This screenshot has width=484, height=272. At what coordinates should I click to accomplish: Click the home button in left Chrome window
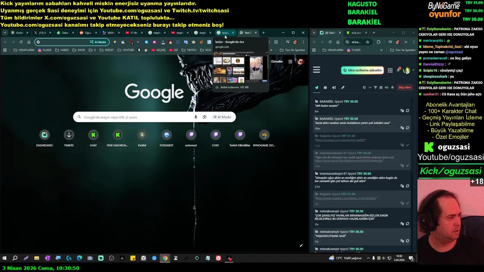point(29,42)
